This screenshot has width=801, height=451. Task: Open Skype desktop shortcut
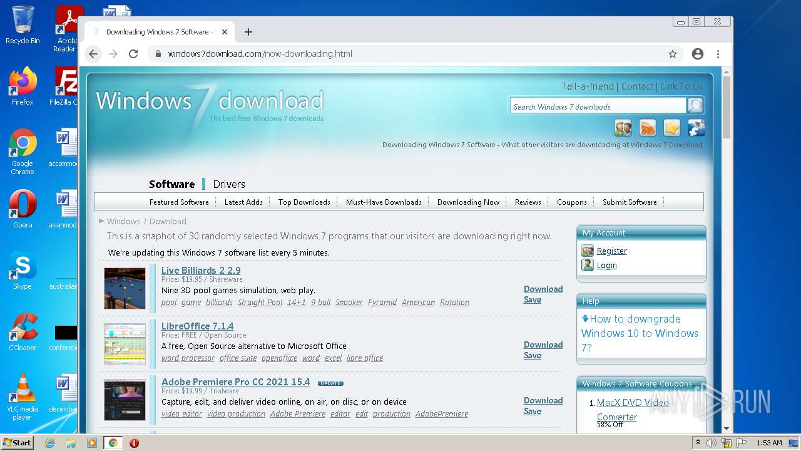point(23,271)
